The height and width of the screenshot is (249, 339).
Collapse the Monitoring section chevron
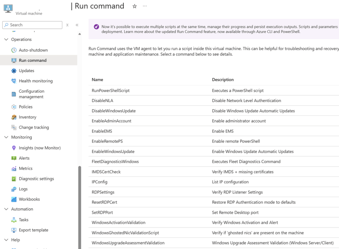point(6,137)
